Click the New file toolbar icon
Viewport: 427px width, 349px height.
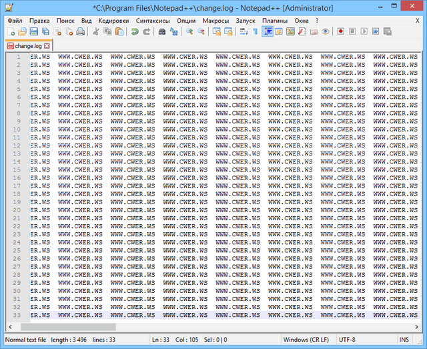tap(11, 31)
